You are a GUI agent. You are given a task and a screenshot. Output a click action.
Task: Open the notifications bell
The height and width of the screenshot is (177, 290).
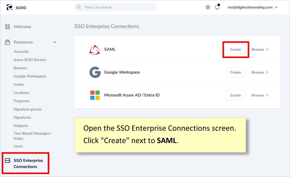click(217, 7)
